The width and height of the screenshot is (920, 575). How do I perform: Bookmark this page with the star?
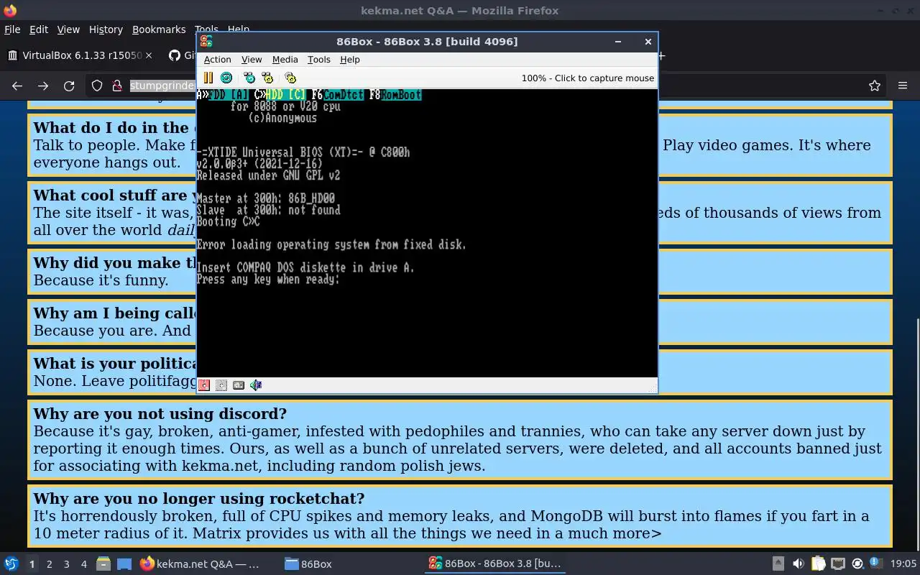875,86
